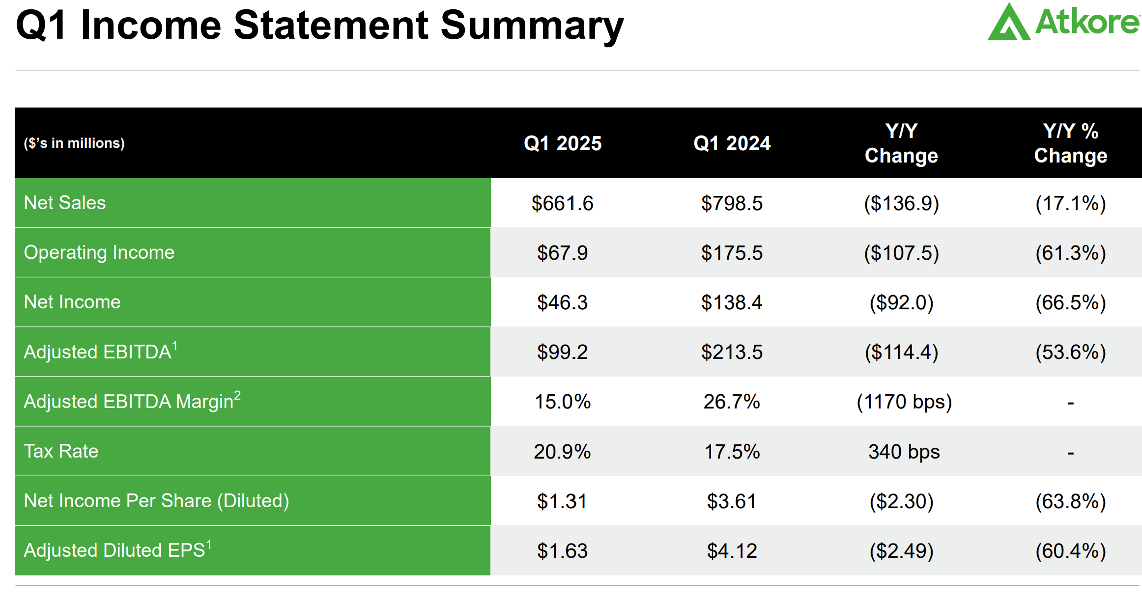This screenshot has width=1142, height=598.
Task: Click the ($107.5) operating income change
Action: coord(901,253)
